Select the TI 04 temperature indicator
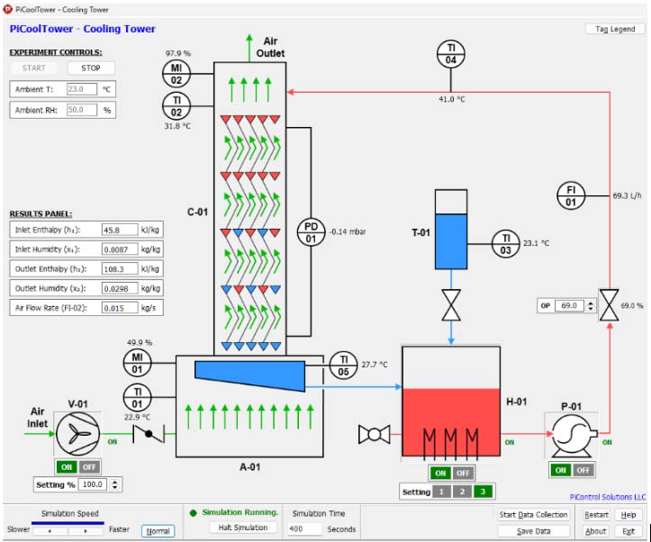Screen dimensions: 651x542 pos(450,54)
